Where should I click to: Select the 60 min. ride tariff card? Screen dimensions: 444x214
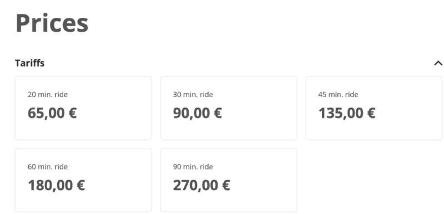coord(83,180)
